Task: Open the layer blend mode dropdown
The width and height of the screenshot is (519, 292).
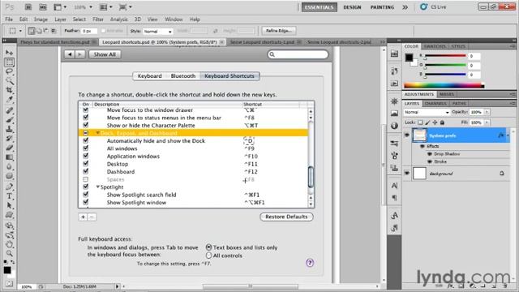Action: [427, 112]
